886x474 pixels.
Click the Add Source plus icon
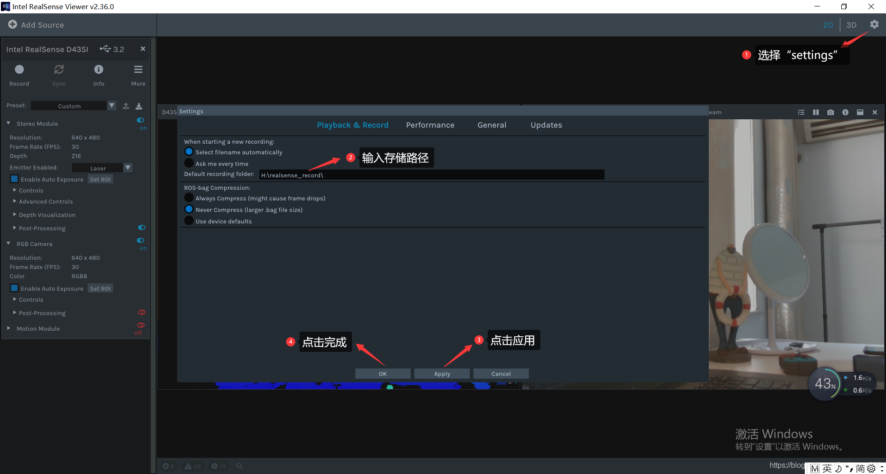[x=12, y=24]
